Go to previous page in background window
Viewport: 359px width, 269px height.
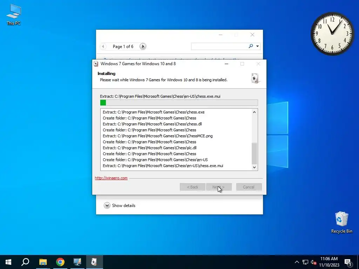tap(103, 47)
